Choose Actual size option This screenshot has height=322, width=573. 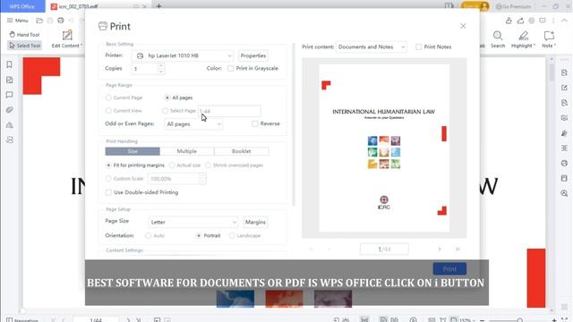(x=172, y=165)
